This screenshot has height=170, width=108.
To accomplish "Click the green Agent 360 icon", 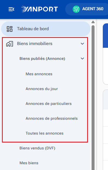I will 76,9.
